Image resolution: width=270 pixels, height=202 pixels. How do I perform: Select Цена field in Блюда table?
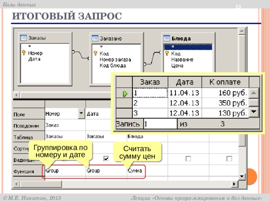point(177,66)
